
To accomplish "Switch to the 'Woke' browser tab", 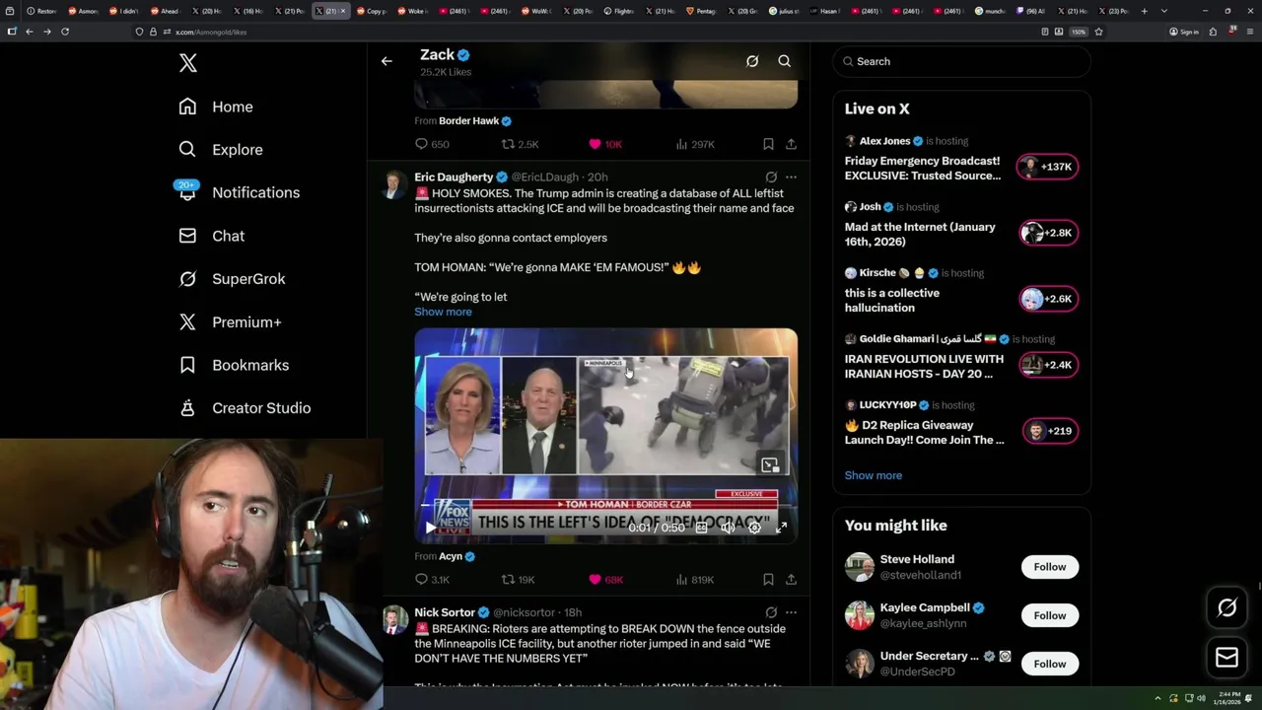I will (x=412, y=11).
